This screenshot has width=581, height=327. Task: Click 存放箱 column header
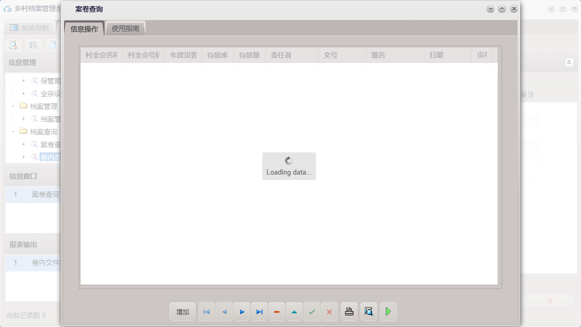[249, 55]
